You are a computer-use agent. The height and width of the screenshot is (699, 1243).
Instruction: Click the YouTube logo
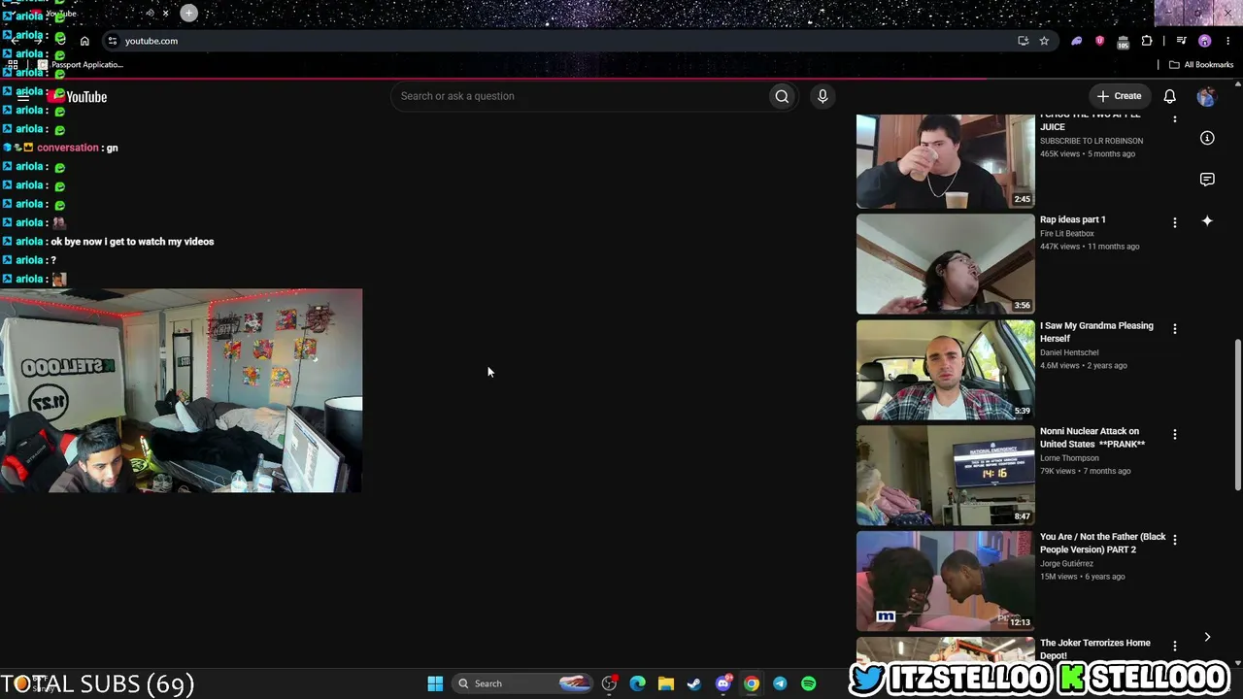(x=80, y=96)
